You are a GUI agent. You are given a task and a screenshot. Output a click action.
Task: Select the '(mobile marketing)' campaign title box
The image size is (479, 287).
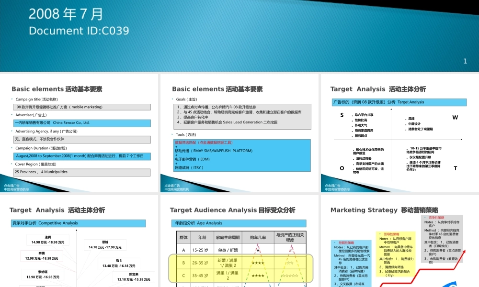pyautogui.click(x=82, y=107)
